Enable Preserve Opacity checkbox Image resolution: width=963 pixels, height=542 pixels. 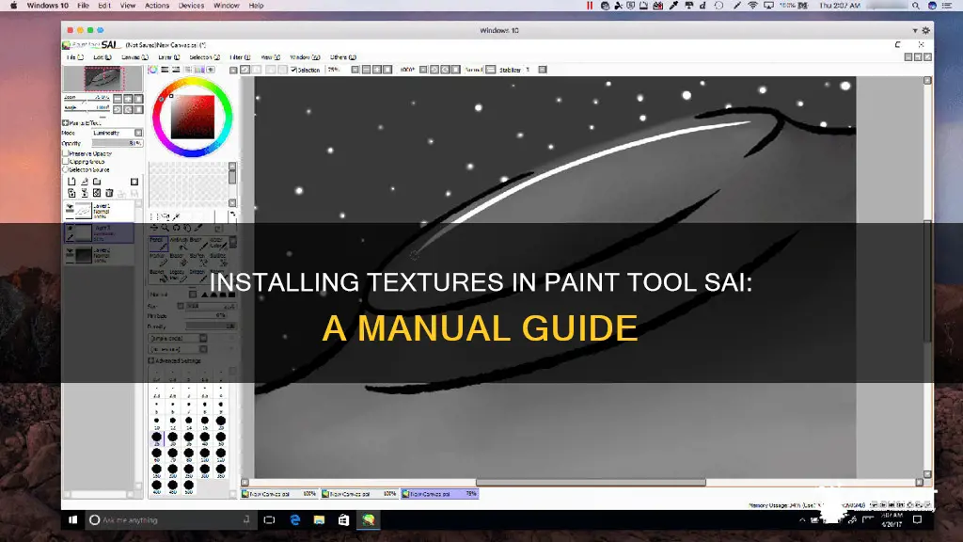(x=65, y=153)
